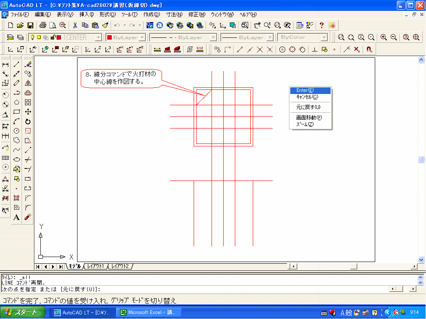
Task: Choose 画面移動(P) in the context menu
Action: coord(310,117)
